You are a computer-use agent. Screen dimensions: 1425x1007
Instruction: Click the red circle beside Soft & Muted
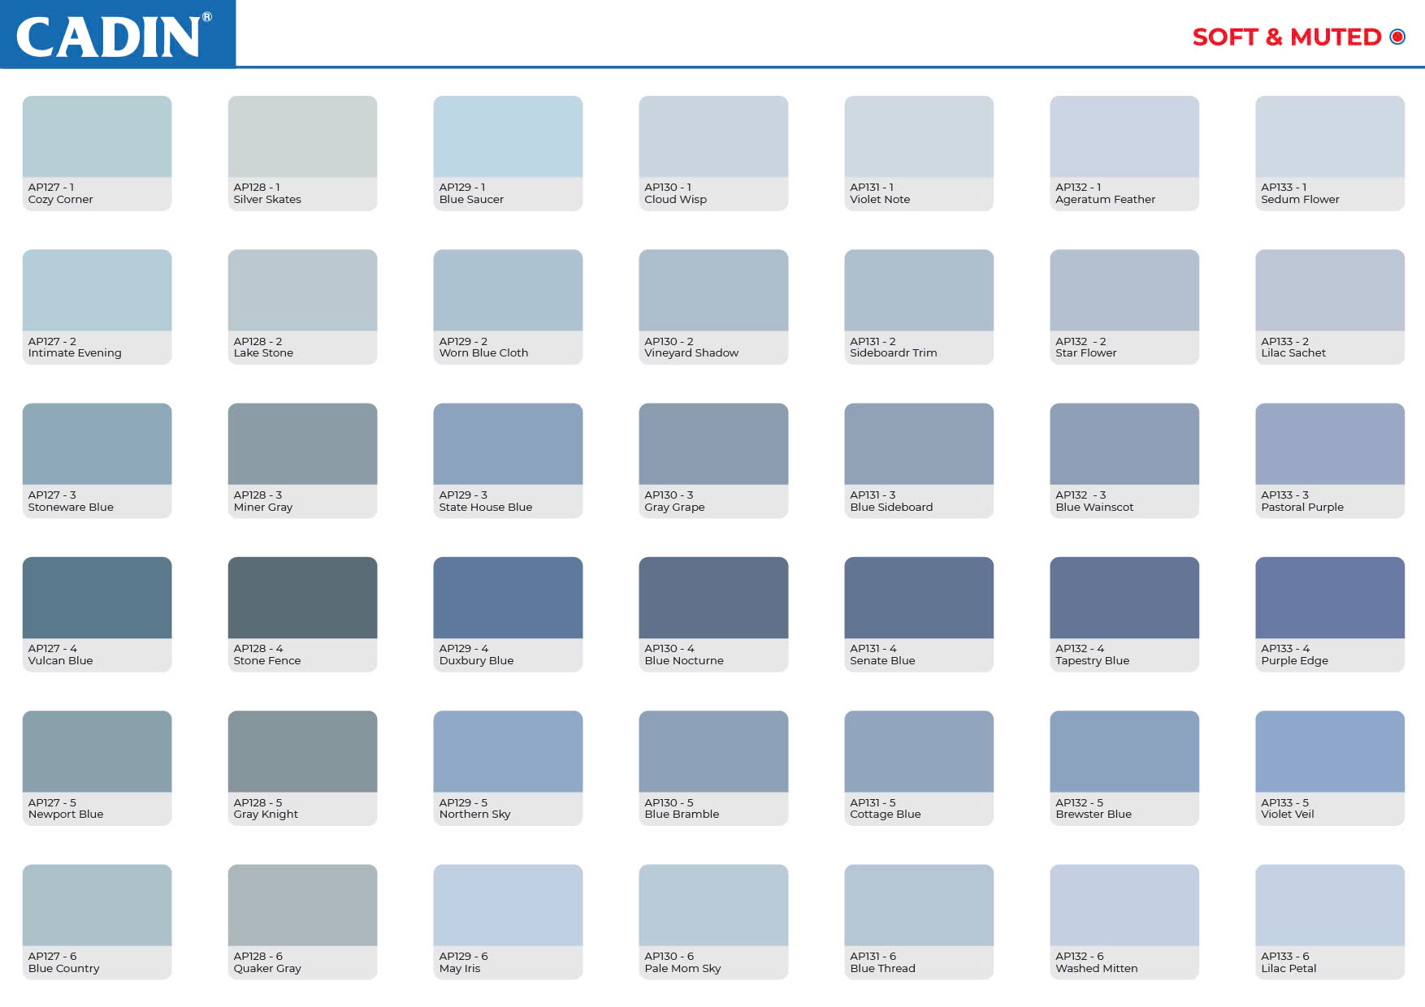[1397, 37]
